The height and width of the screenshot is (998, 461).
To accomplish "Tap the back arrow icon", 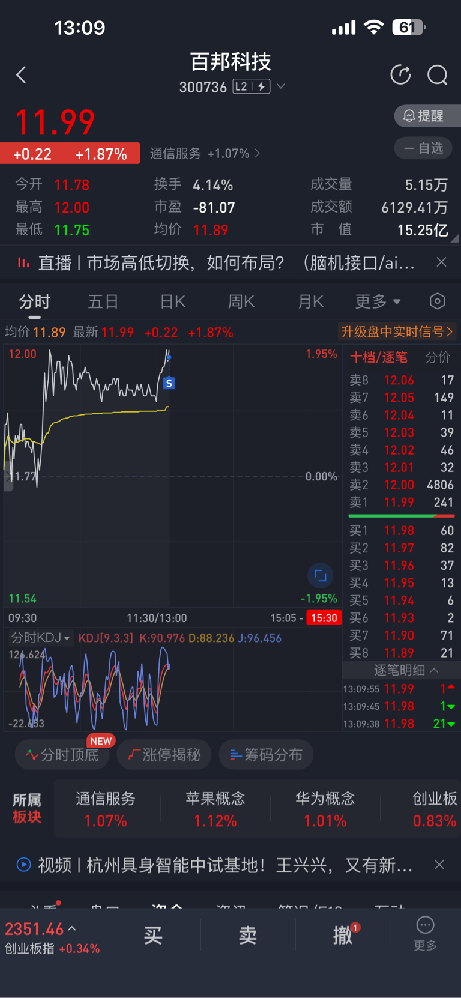I will tap(22, 75).
